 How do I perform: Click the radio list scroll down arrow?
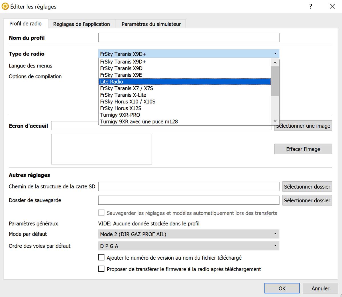click(x=275, y=121)
